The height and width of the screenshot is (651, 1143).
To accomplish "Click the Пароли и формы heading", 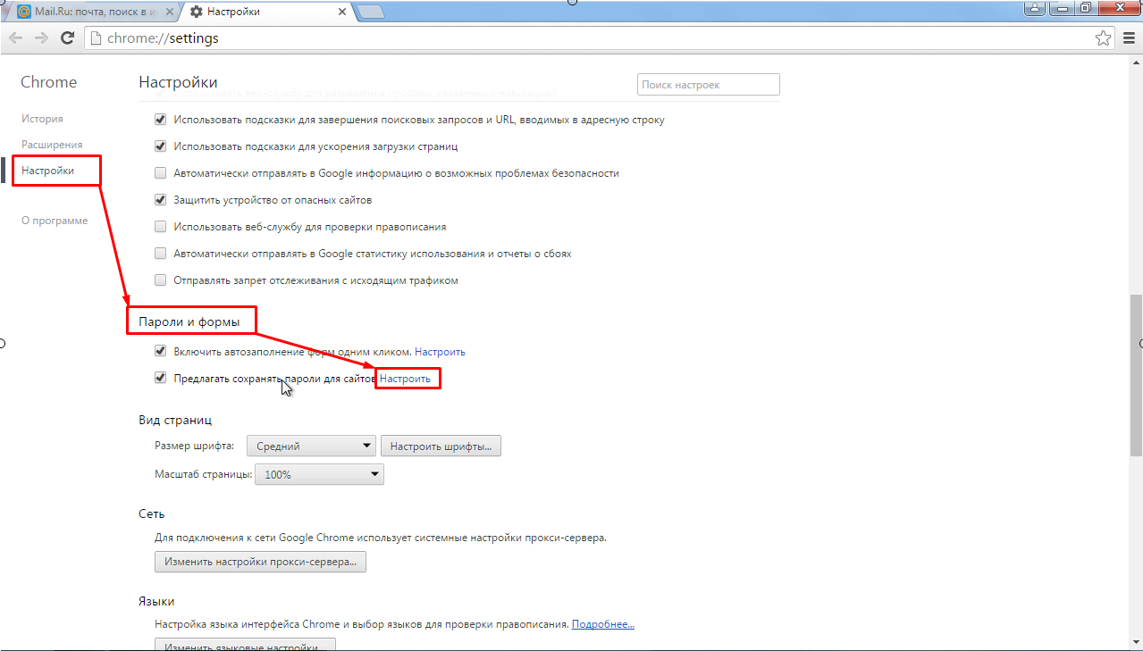I will 189,321.
